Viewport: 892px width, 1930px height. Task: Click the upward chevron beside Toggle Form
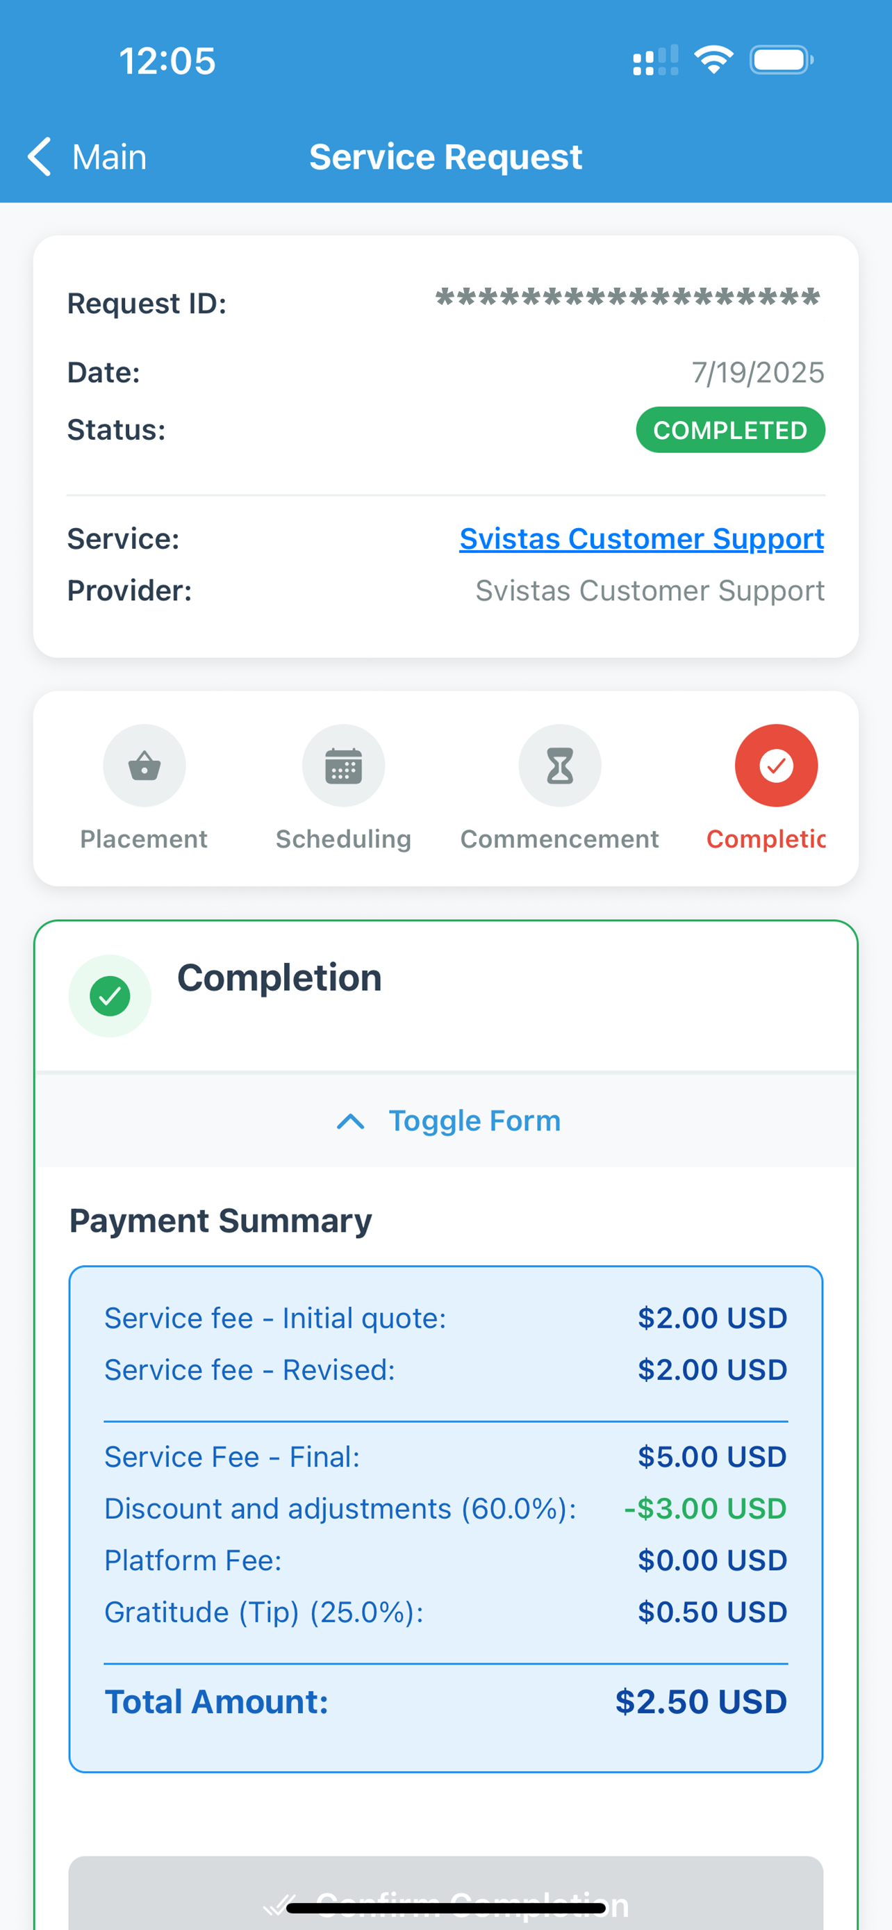(x=351, y=1121)
